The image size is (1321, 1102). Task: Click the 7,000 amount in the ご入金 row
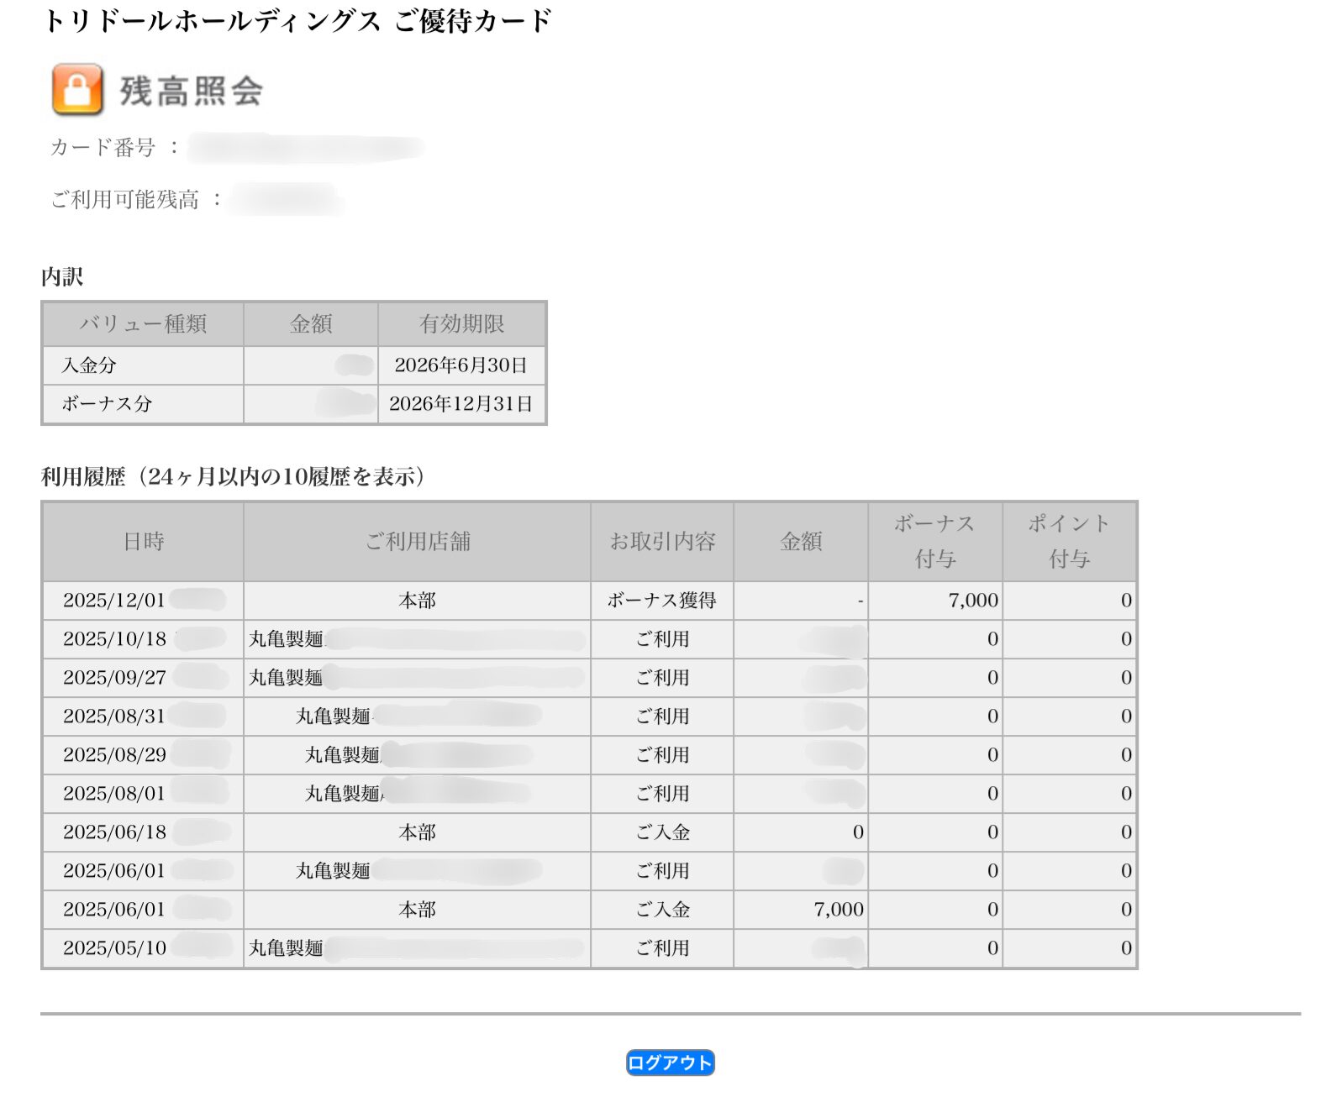click(x=838, y=910)
